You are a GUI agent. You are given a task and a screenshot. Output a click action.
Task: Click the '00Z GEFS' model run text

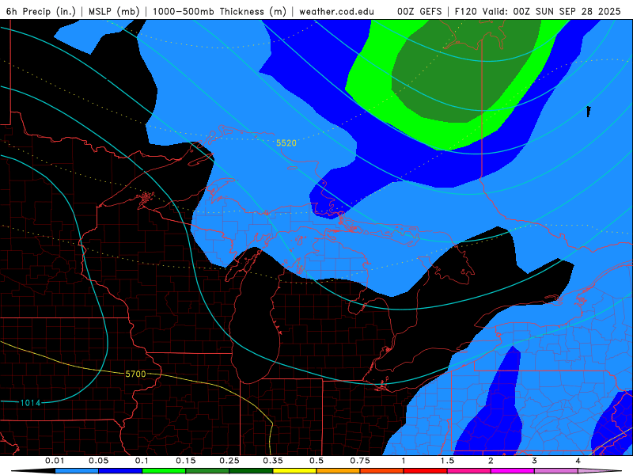coord(419,11)
